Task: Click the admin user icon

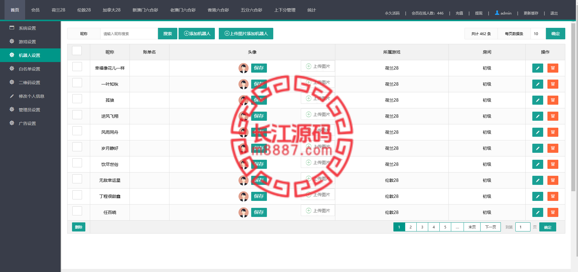Action: 497,13
